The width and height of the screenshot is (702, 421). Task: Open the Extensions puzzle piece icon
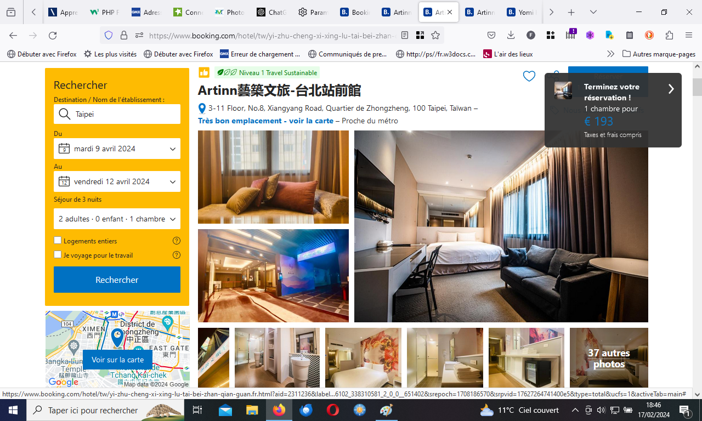[669, 36]
